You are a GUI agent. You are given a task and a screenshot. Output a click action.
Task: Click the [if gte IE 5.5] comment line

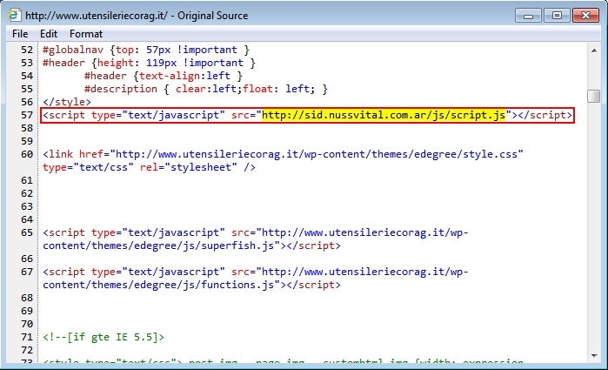(103, 337)
